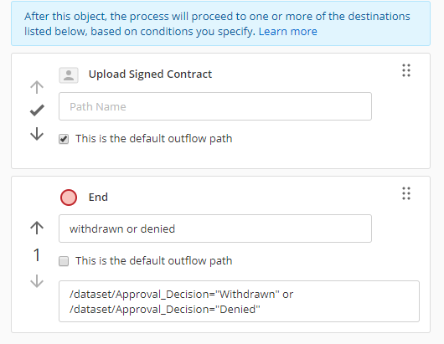This screenshot has width=444, height=344.
Task: Move Upload Signed Contract path up
Action: click(37, 87)
